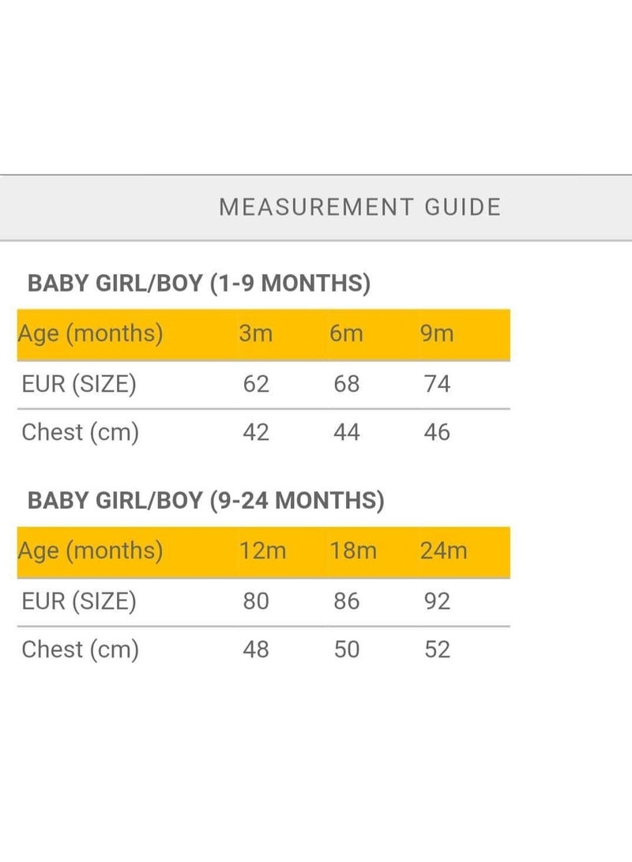
Task: Click the 9m age column header
Action: pos(438,333)
